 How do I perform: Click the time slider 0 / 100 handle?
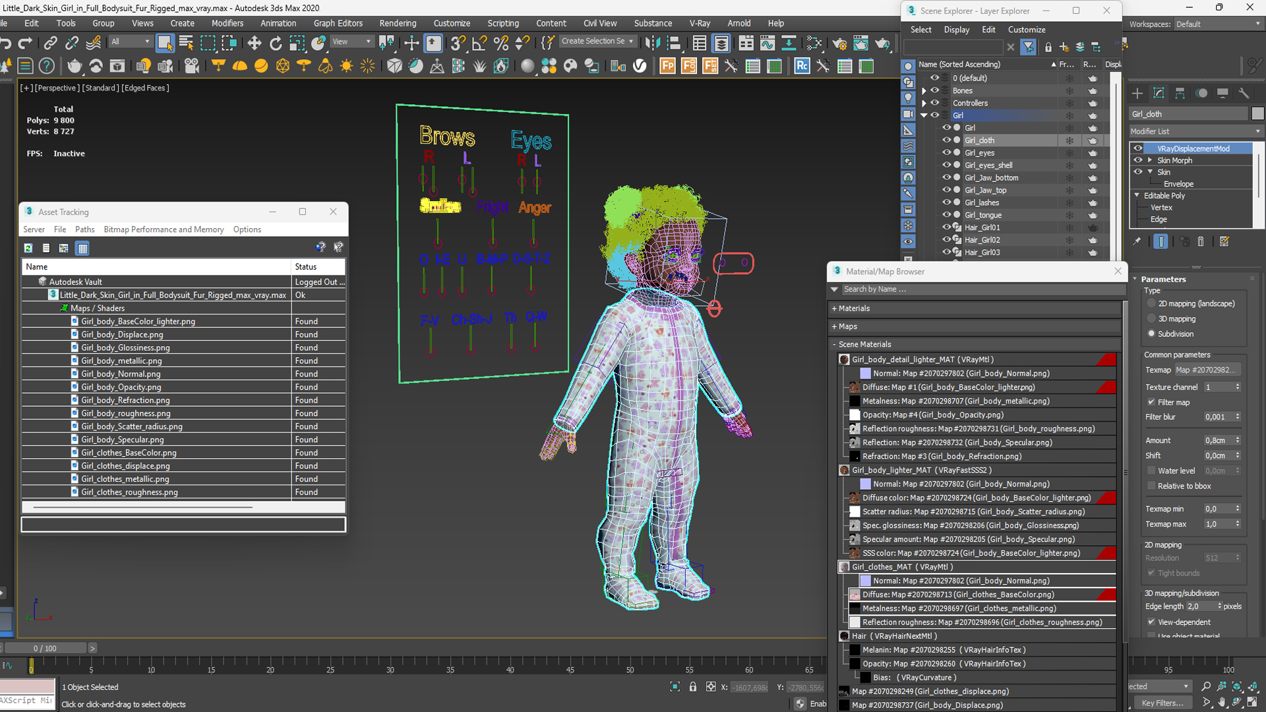tap(45, 648)
